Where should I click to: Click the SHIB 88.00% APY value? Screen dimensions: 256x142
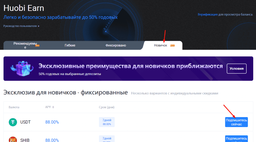click(52, 140)
